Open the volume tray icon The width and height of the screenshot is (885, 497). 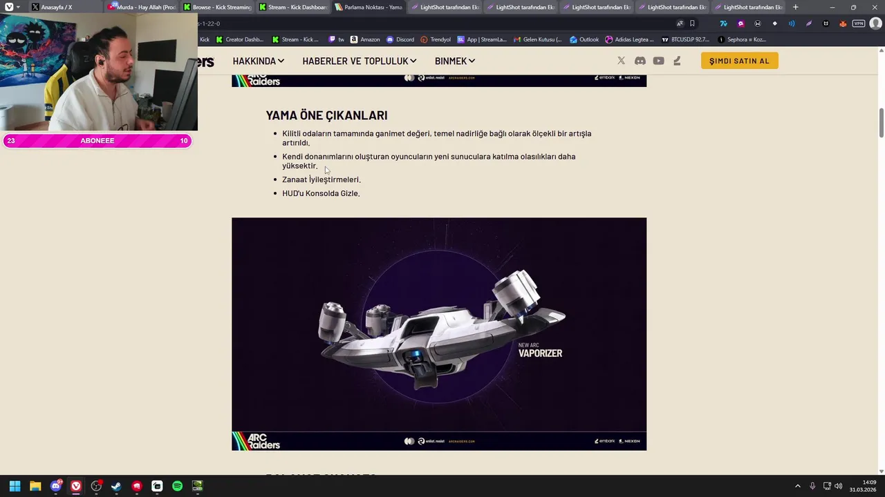pyautogui.click(x=838, y=486)
